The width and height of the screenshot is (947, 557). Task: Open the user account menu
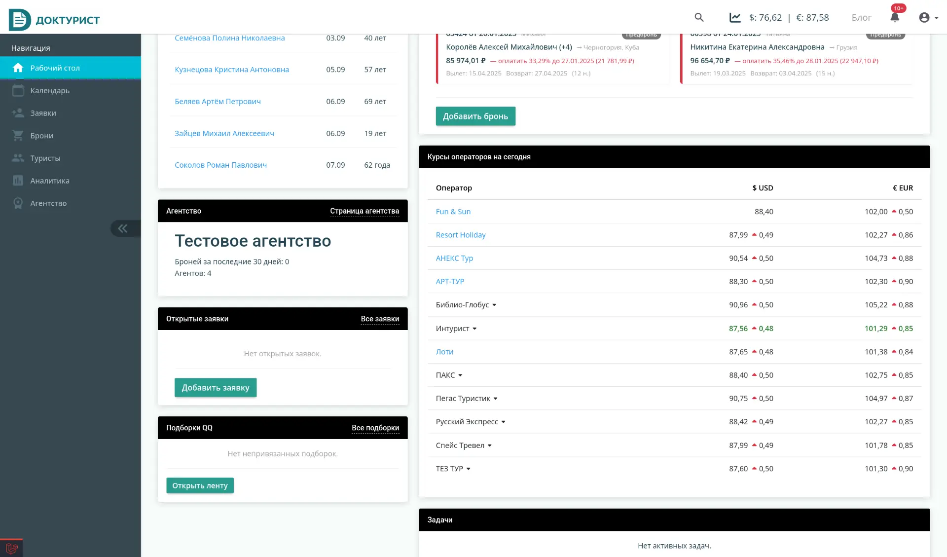click(x=928, y=17)
